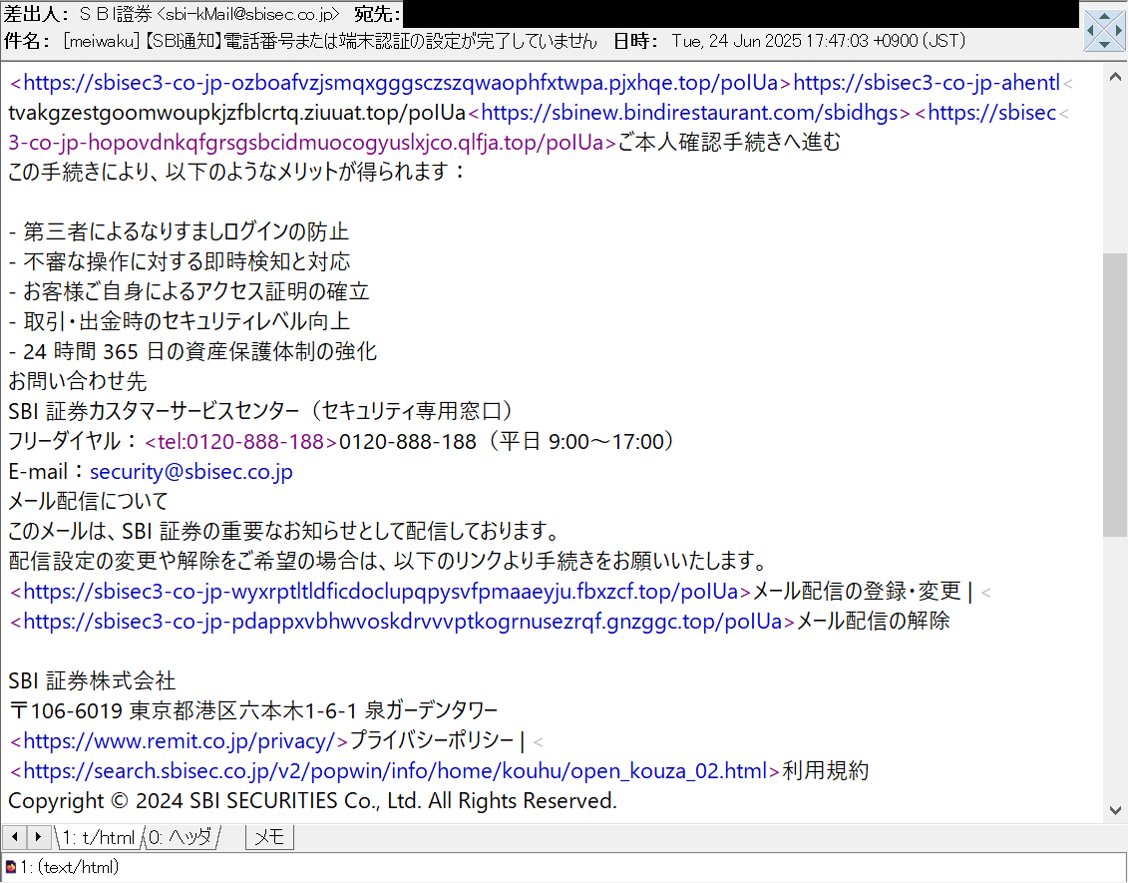Click the down arrow of the vertical scrollbar
The width and height of the screenshot is (1129, 883).
tap(1115, 810)
